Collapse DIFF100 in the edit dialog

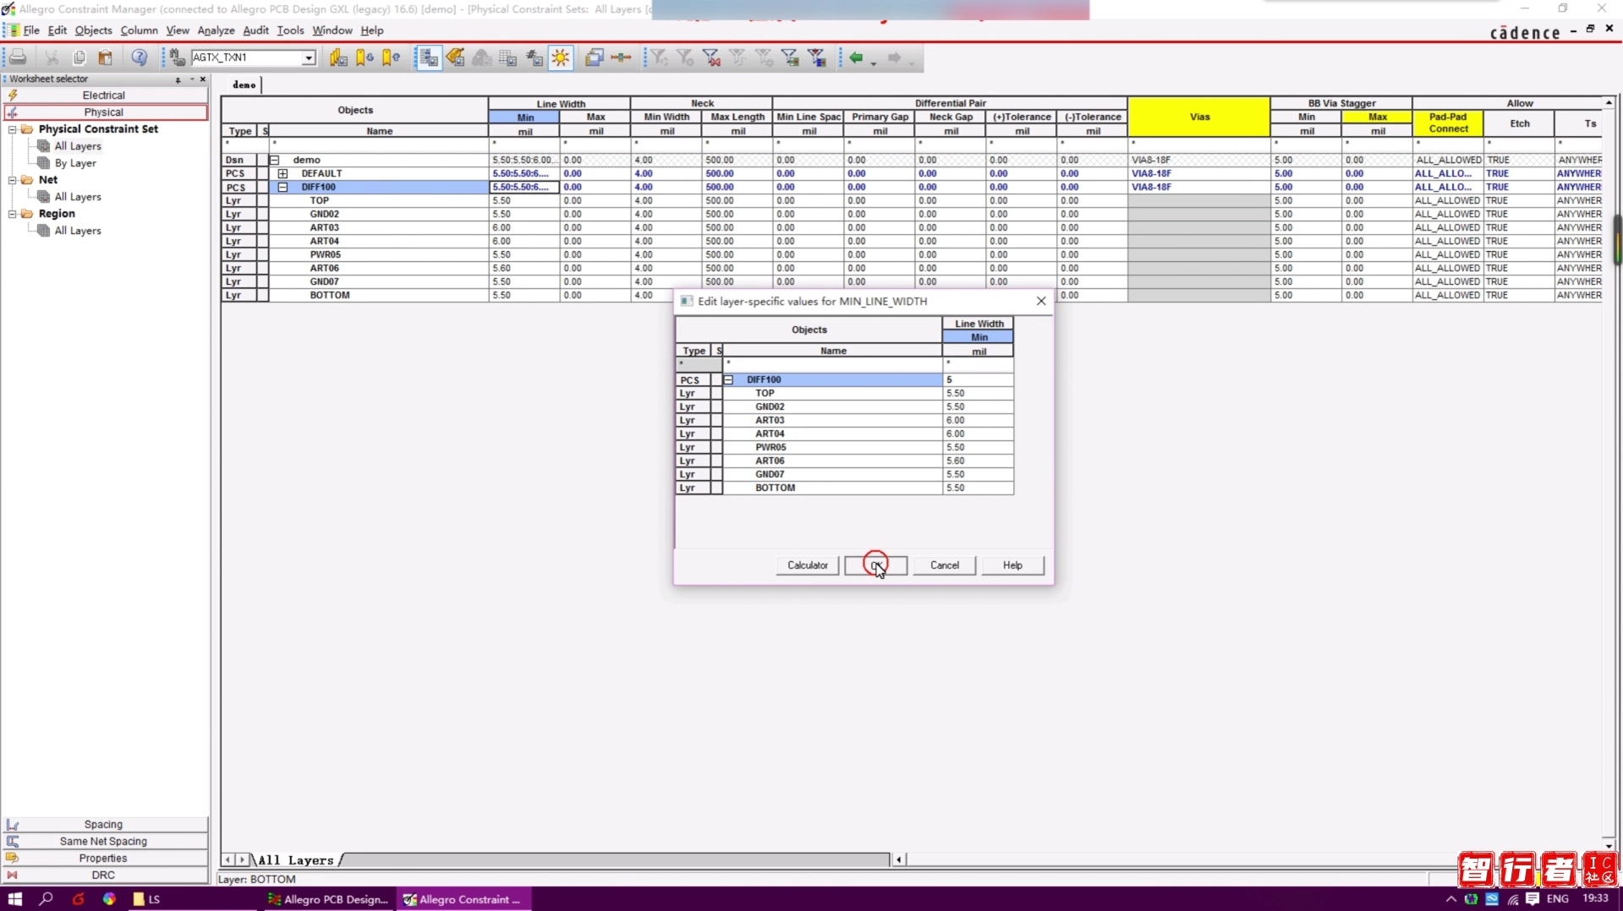pyautogui.click(x=728, y=380)
